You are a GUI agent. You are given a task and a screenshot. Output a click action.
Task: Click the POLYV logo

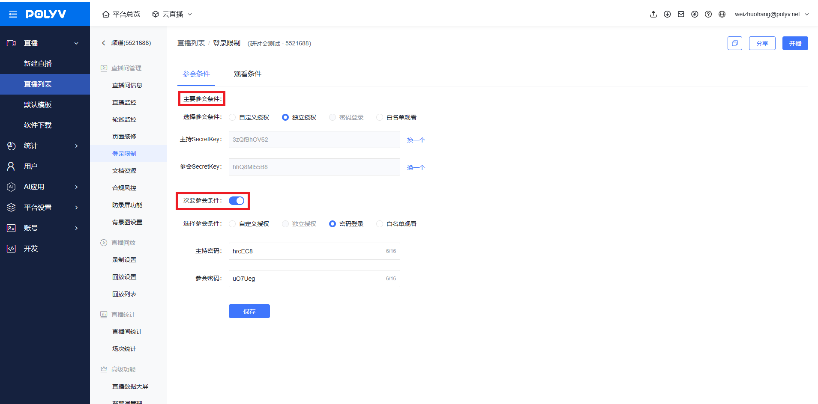coord(46,14)
